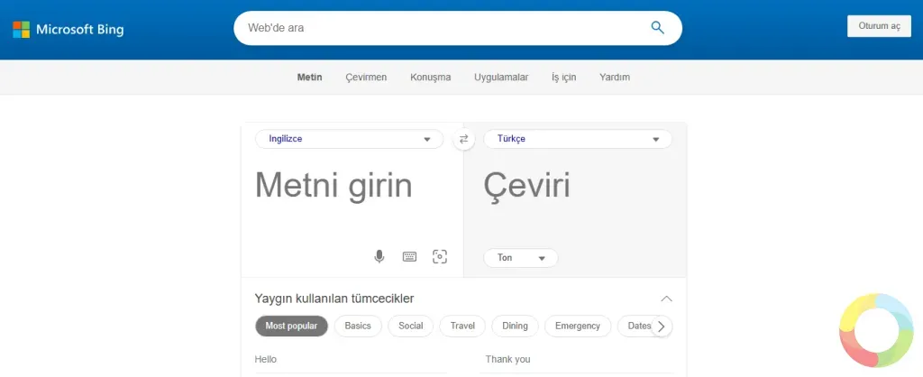
Task: Swap source and target languages
Action: pyautogui.click(x=464, y=139)
